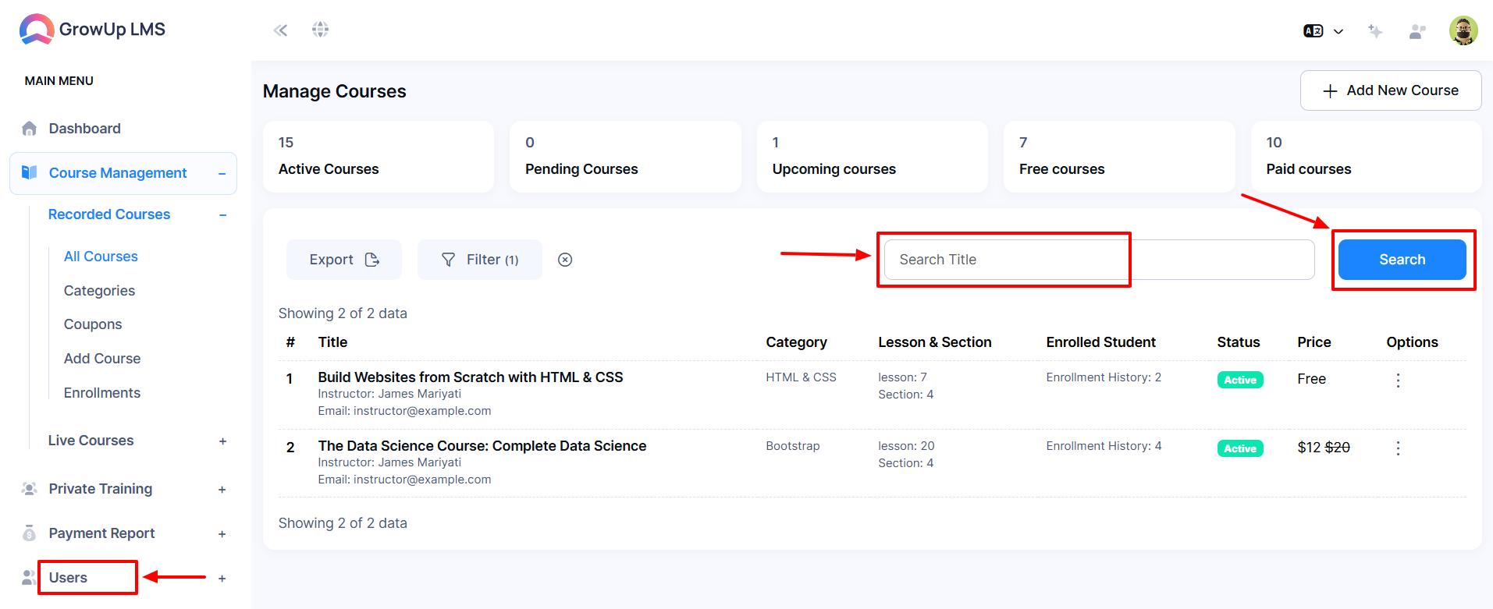This screenshot has height=609, width=1493.
Task: Focus the Search Title input field
Action: (1099, 260)
